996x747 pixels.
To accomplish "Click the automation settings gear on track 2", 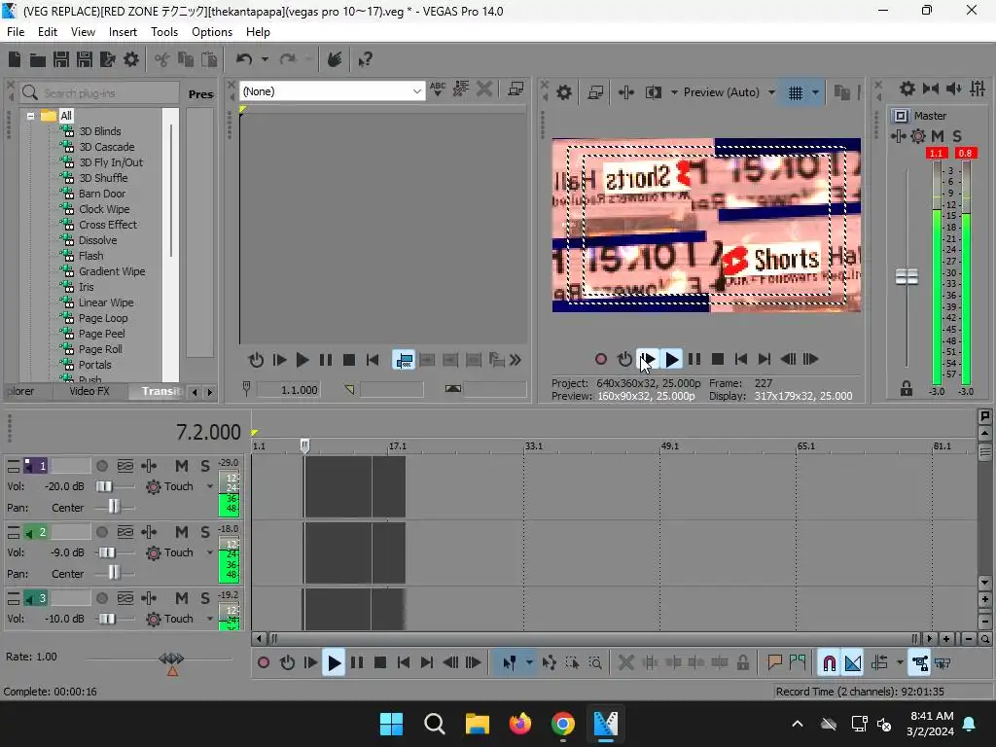I will pyautogui.click(x=153, y=552).
